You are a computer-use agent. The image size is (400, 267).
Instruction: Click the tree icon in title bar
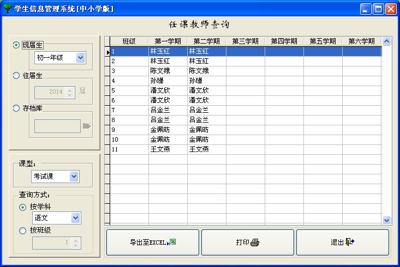7,9
